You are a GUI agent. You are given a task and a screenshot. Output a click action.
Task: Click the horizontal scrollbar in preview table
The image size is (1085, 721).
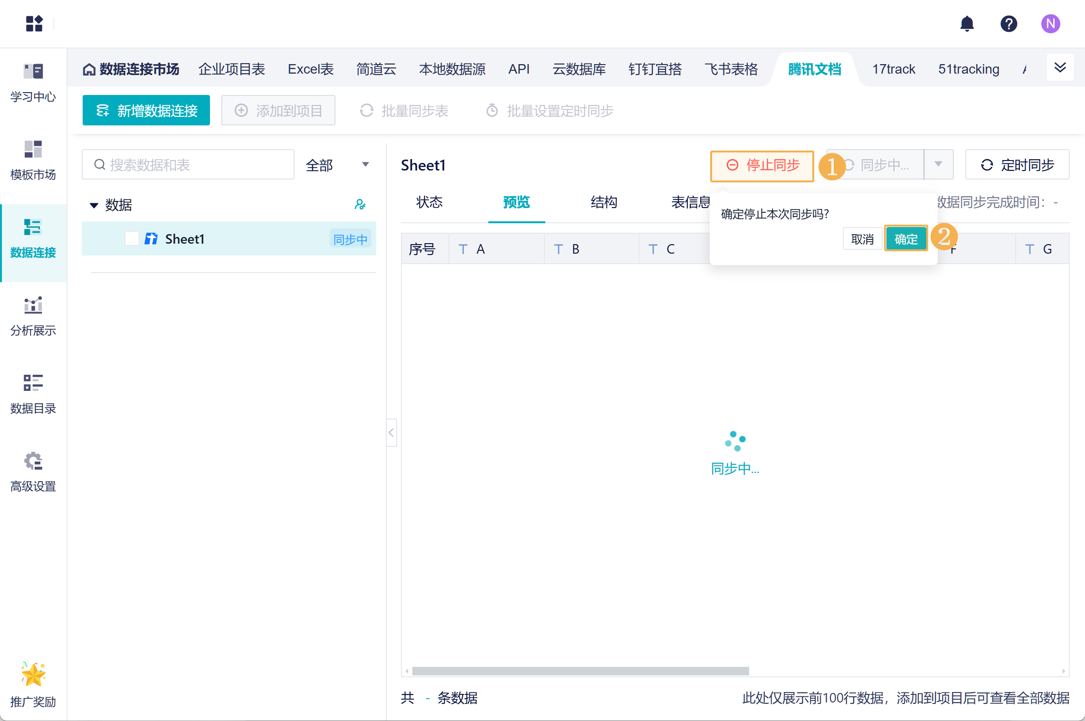click(580, 671)
